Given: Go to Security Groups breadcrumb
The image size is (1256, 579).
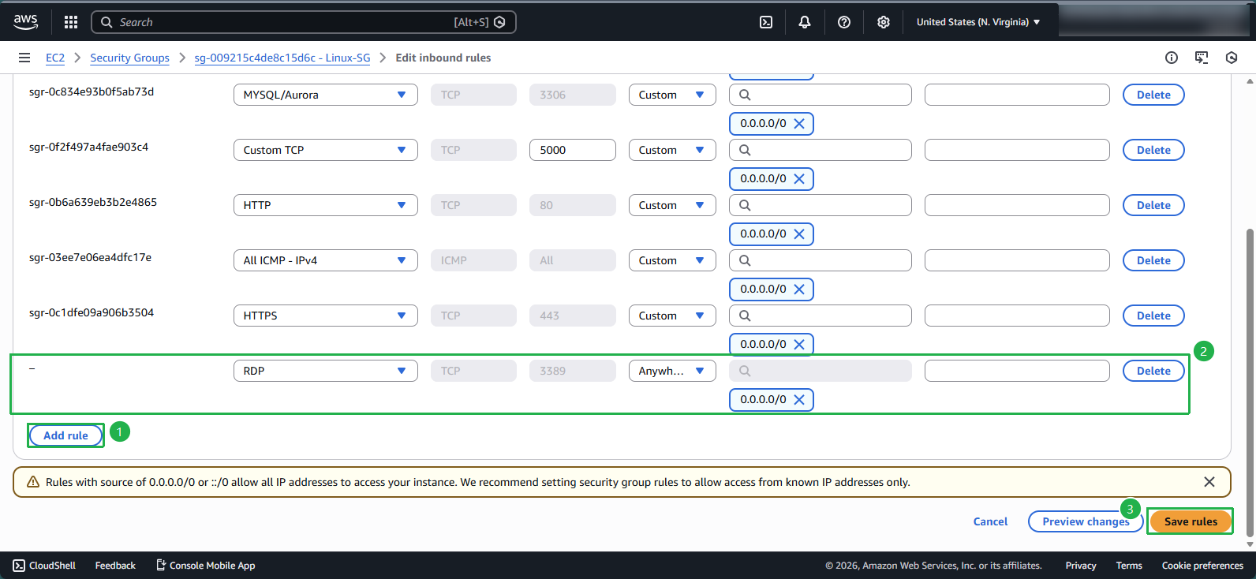Looking at the screenshot, I should click(129, 58).
